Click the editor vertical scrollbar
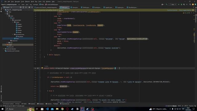197x111 pixels. 194,38
